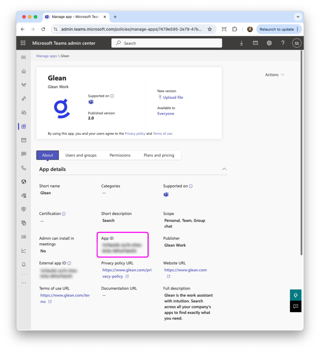Open Teams devices sidebar icon
This screenshot has height=352, width=320.
[x=24, y=112]
